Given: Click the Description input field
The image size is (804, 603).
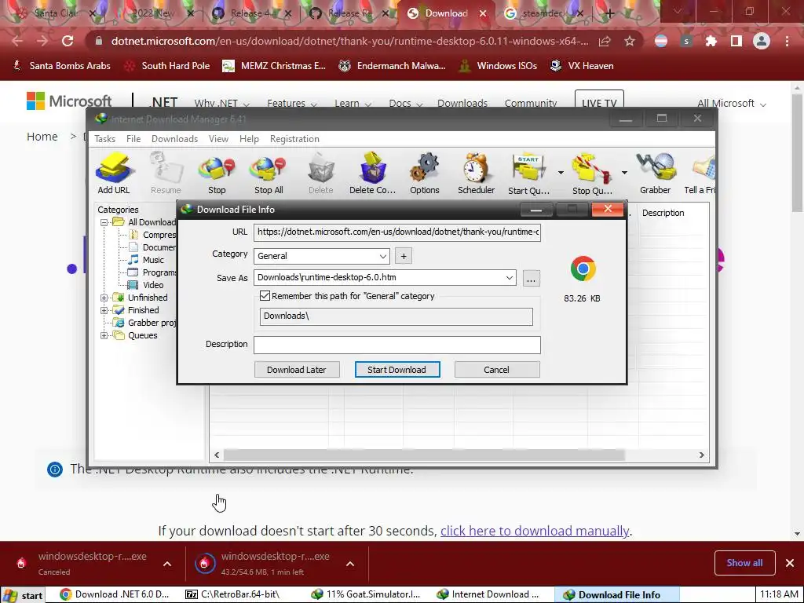Looking at the screenshot, I should [397, 345].
